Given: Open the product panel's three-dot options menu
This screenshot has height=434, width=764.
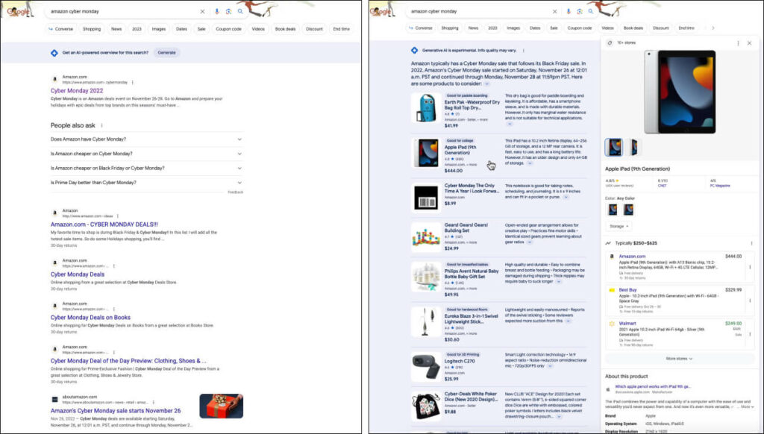Looking at the screenshot, I should coord(738,43).
